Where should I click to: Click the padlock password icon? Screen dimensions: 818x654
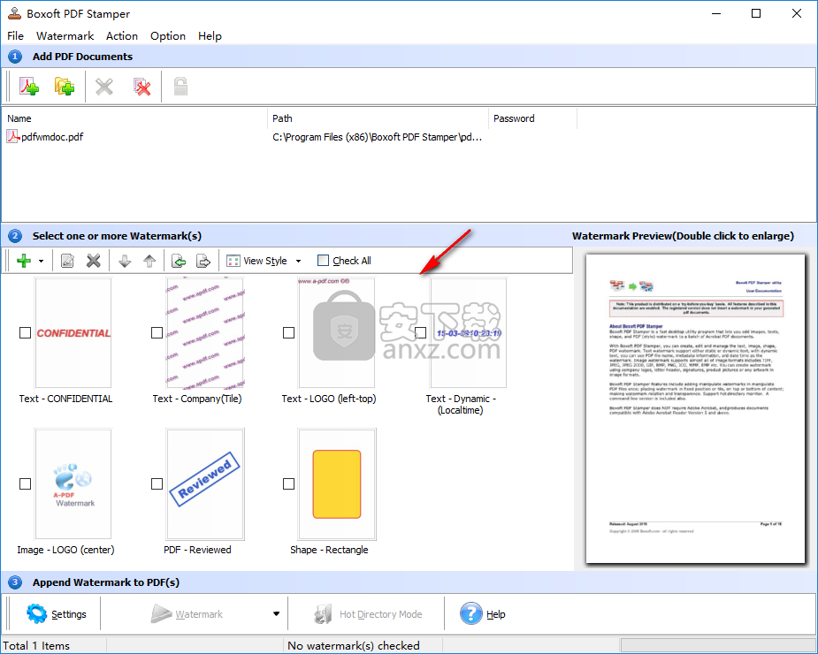pos(180,87)
